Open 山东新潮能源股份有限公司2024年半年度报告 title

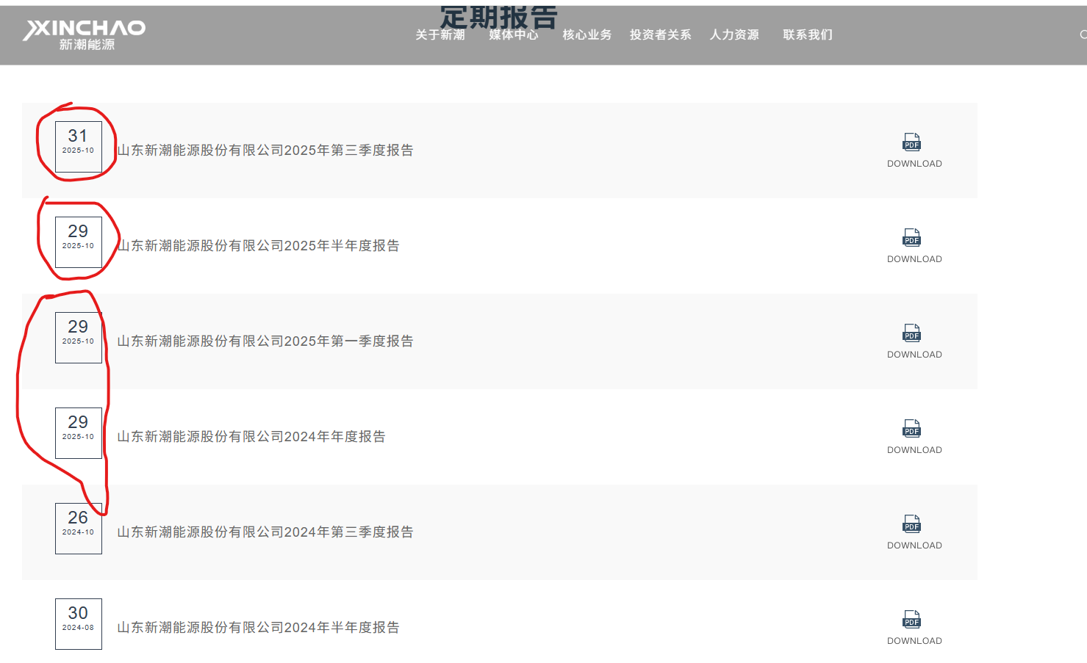pos(258,627)
